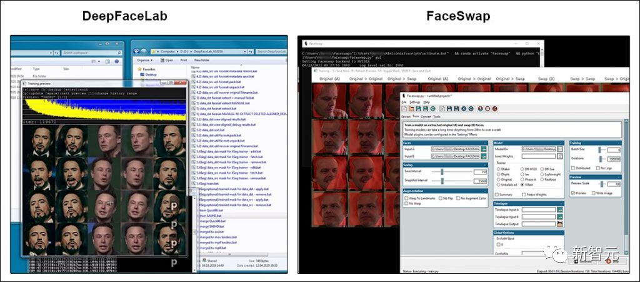Image resolution: width=640 pixels, height=282 pixels.
Task: Click the Favorites star in Explorer sidebar
Action: click(x=139, y=69)
